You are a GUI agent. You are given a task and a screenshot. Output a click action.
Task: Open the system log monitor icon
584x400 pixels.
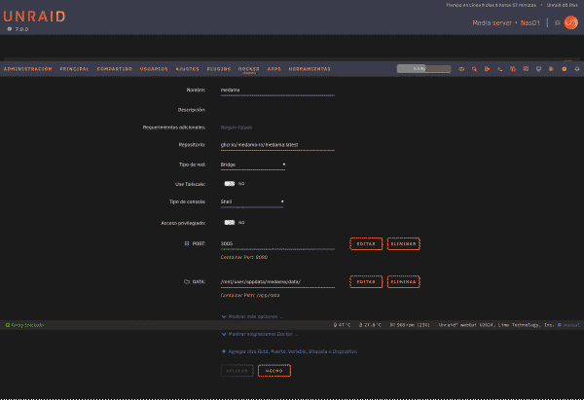pos(538,69)
